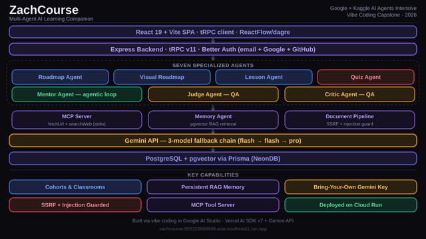The width and height of the screenshot is (426, 239).
Task: Choose the Persistent RAG Memory capability
Action: (x=213, y=187)
